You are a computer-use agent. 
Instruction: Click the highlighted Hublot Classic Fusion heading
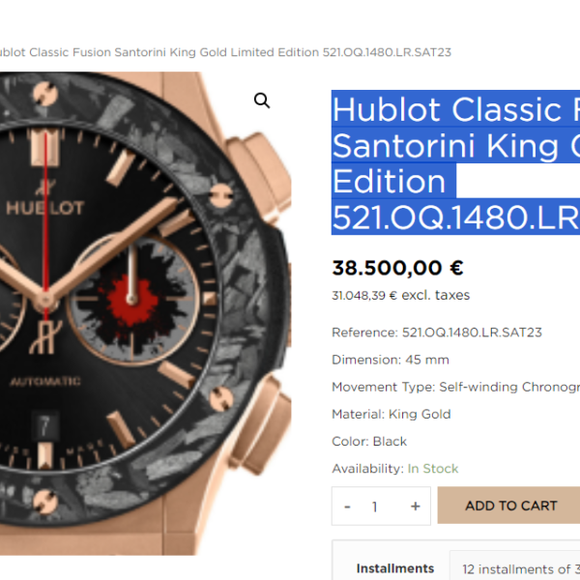(x=455, y=162)
